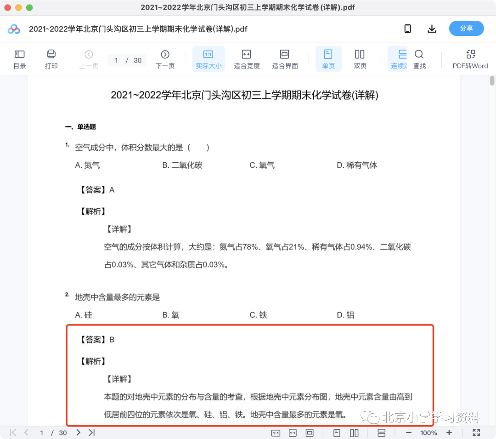Click bottom bar single page icon
This screenshot has height=439, width=496.
click(337, 433)
